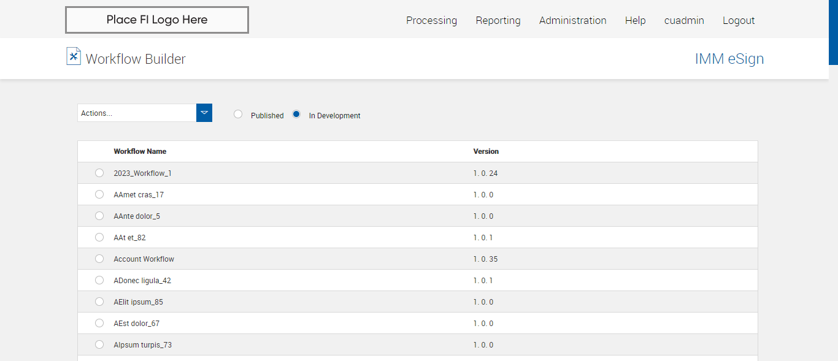Click version 1. 0. 24 cell
The height and width of the screenshot is (361, 838).
pyautogui.click(x=485, y=173)
